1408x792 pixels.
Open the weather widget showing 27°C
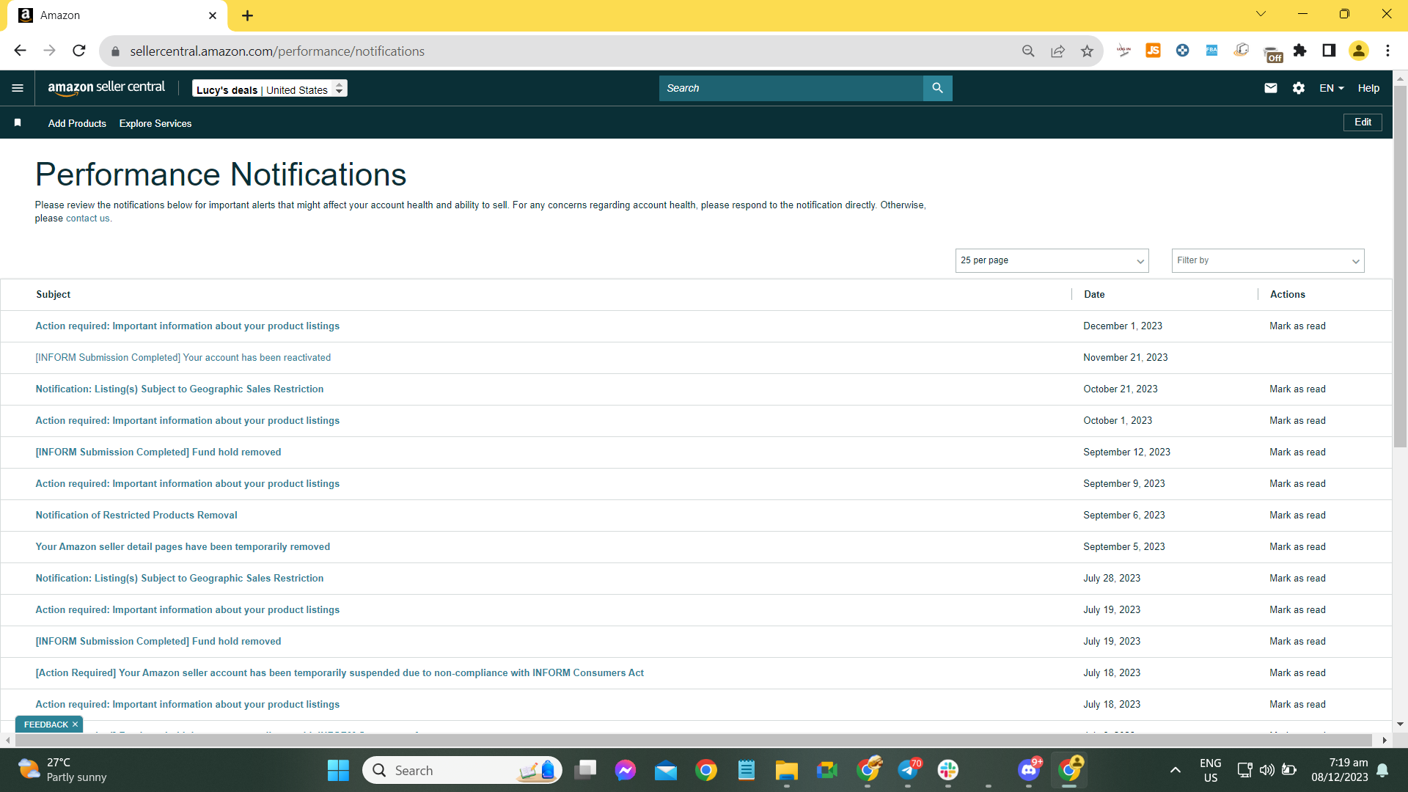pyautogui.click(x=63, y=770)
